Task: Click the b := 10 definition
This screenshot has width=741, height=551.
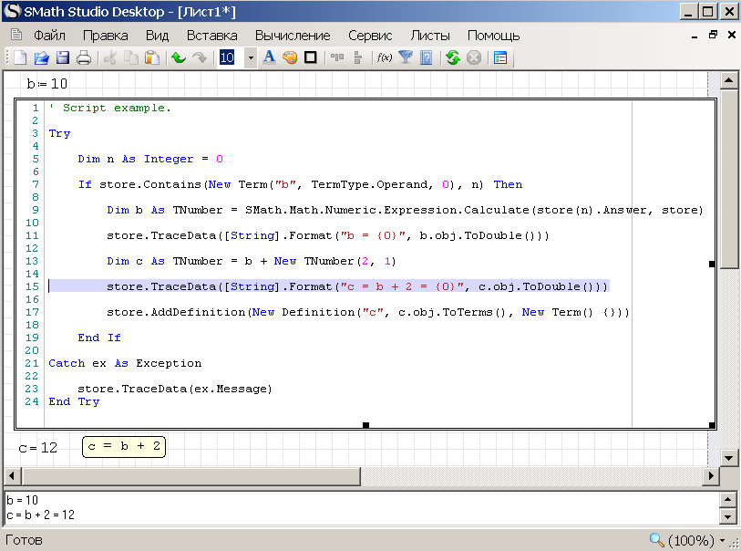Action: click(47, 84)
